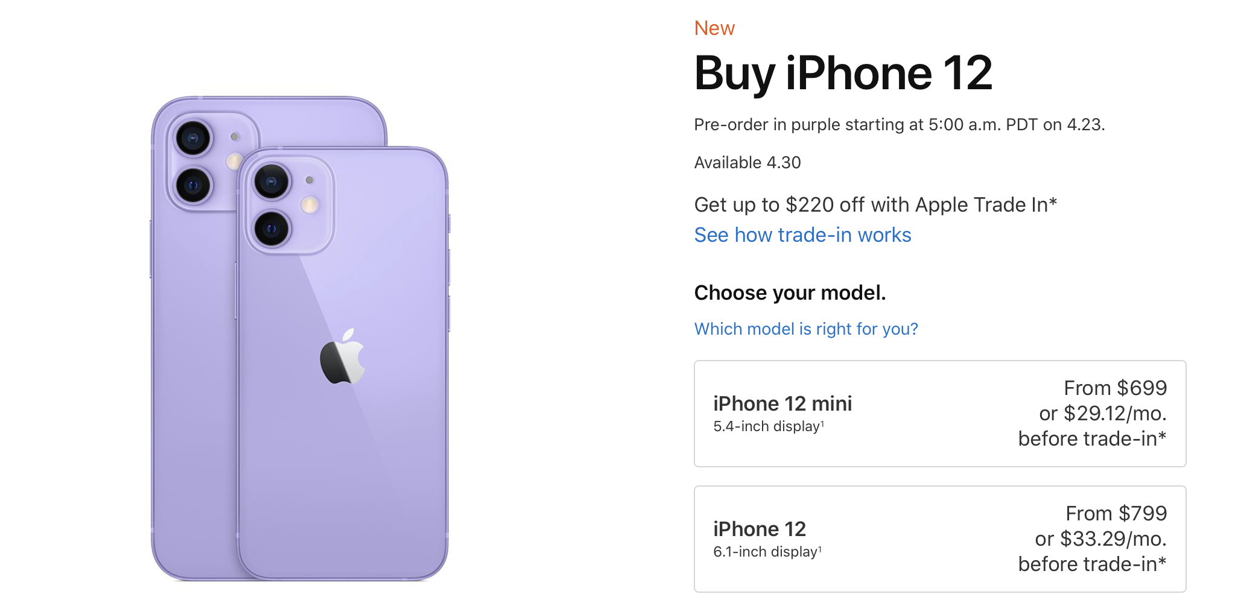Click the front iPhone's upper camera lens
The image size is (1238, 603).
(x=271, y=181)
